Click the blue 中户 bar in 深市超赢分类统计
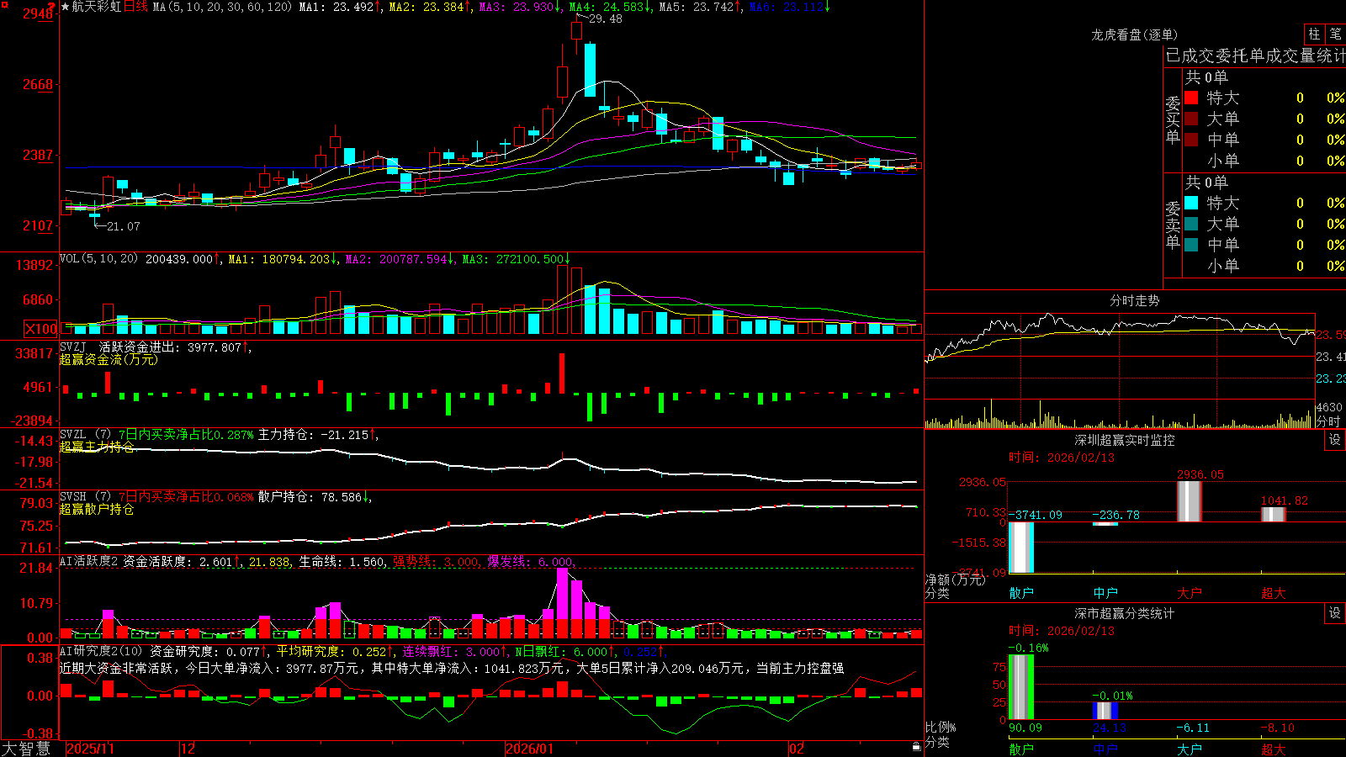 (x=1105, y=711)
